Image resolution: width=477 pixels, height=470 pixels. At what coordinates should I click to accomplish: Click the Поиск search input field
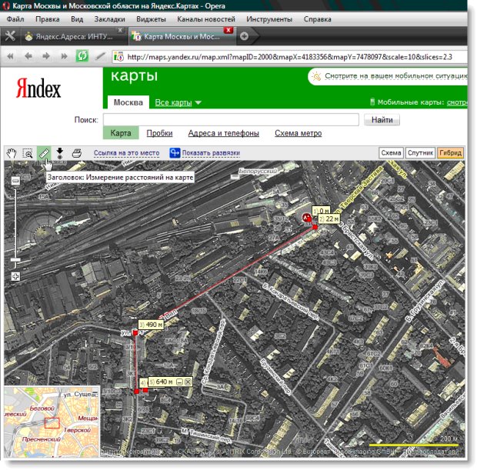tap(231, 119)
